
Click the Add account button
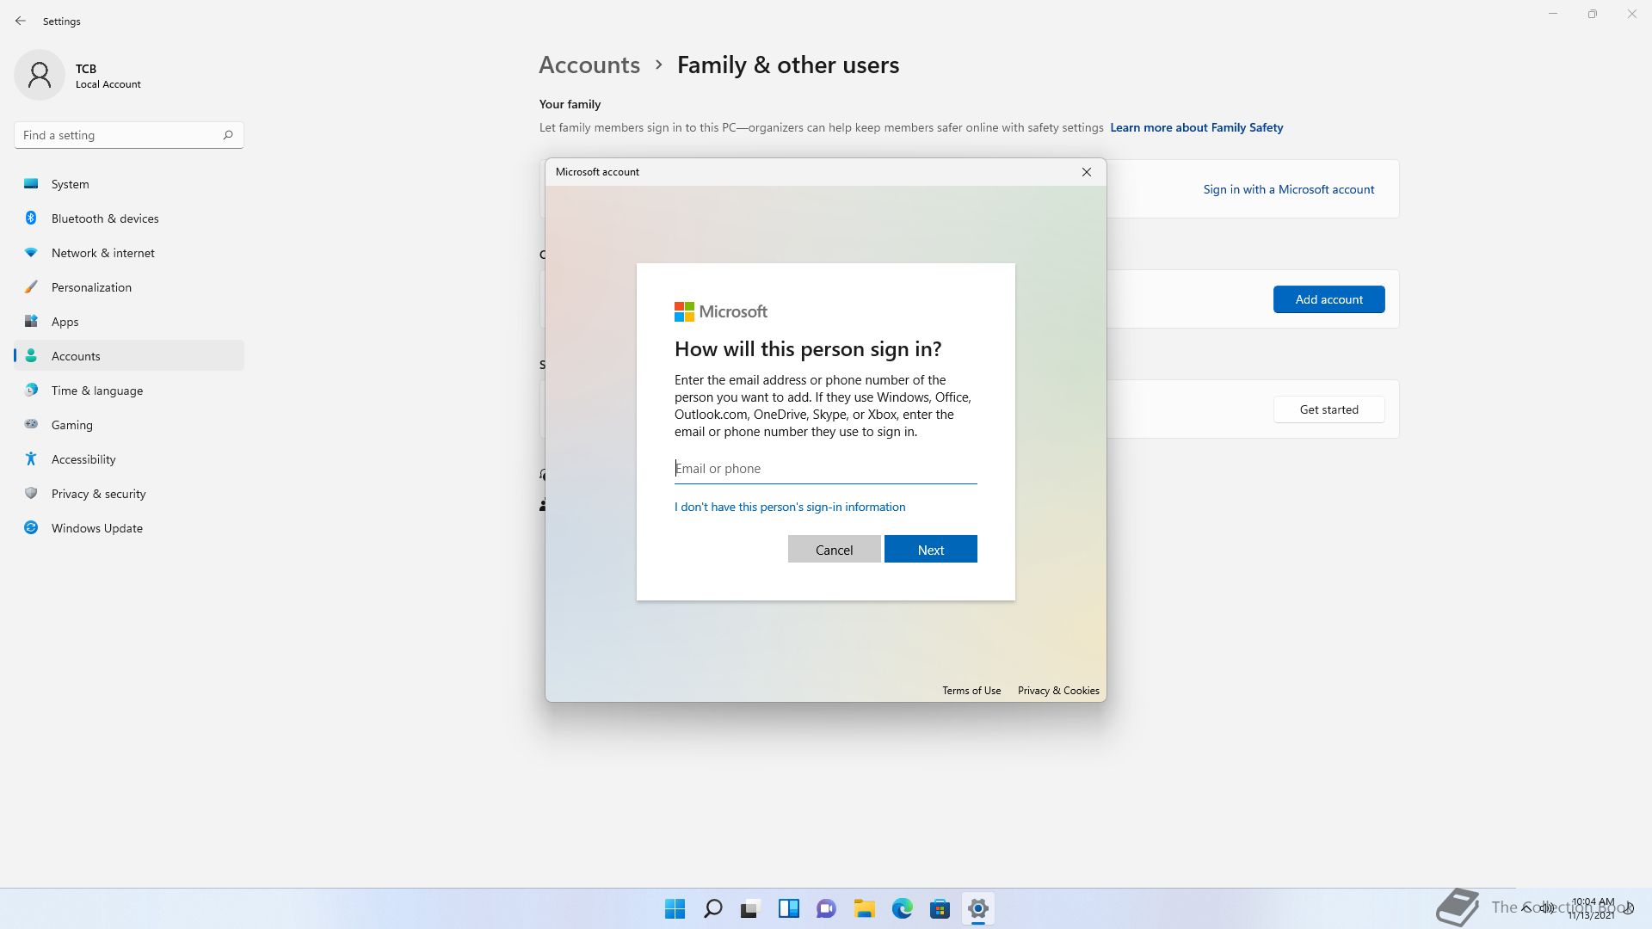(1328, 299)
